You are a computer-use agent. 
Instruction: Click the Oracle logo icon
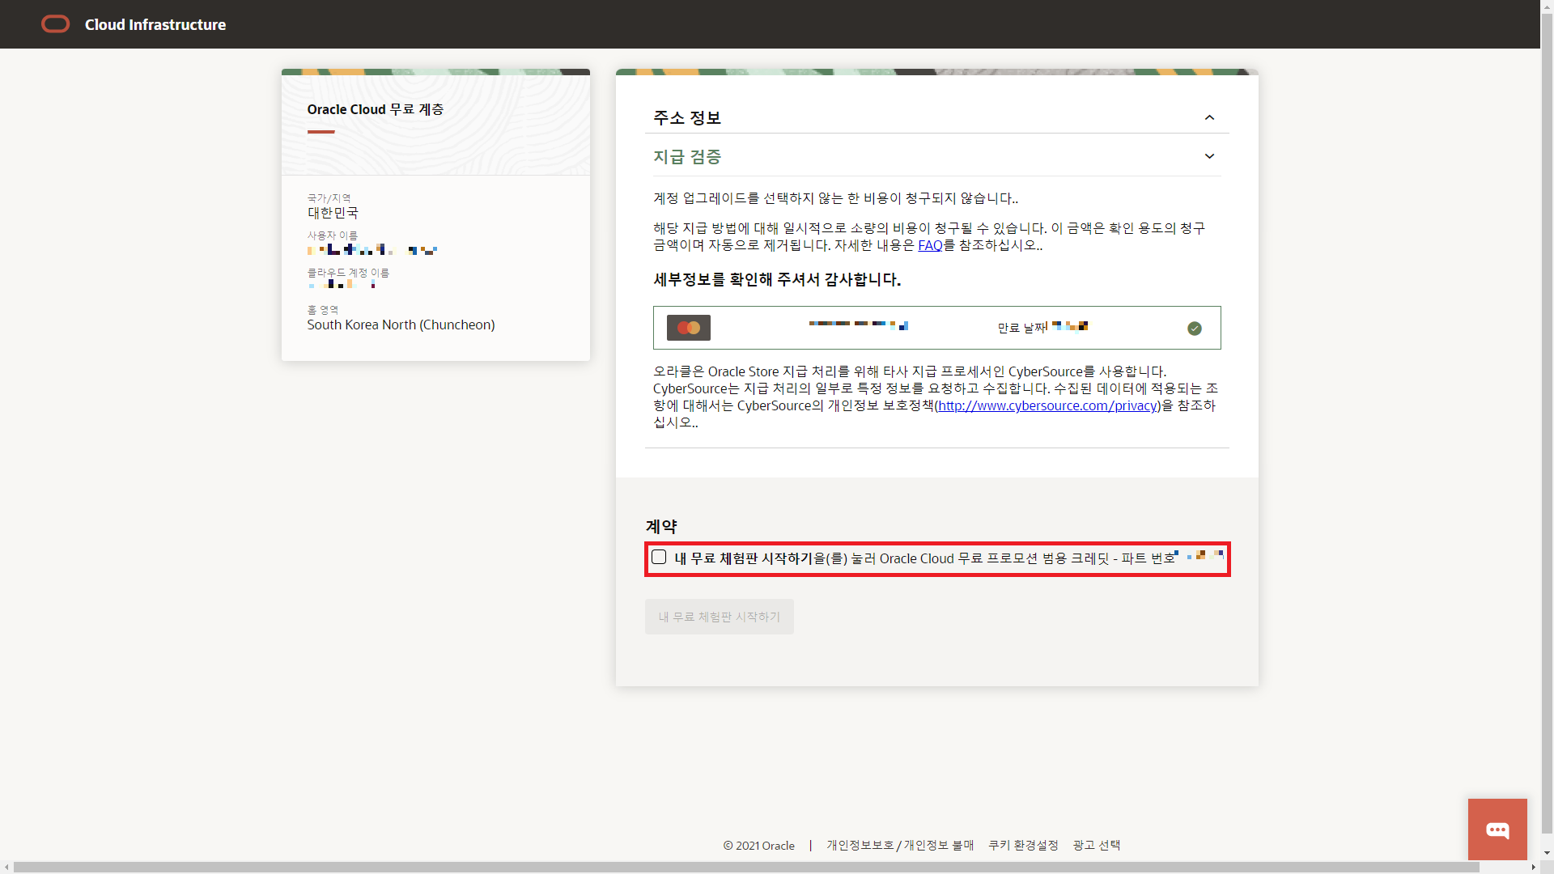tap(55, 24)
